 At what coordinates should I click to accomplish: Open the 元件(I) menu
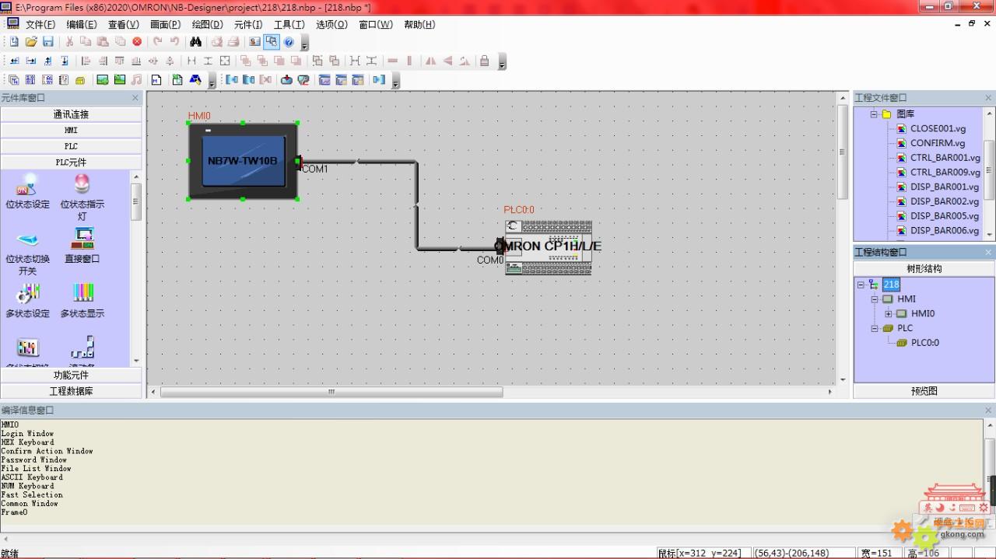(x=248, y=24)
